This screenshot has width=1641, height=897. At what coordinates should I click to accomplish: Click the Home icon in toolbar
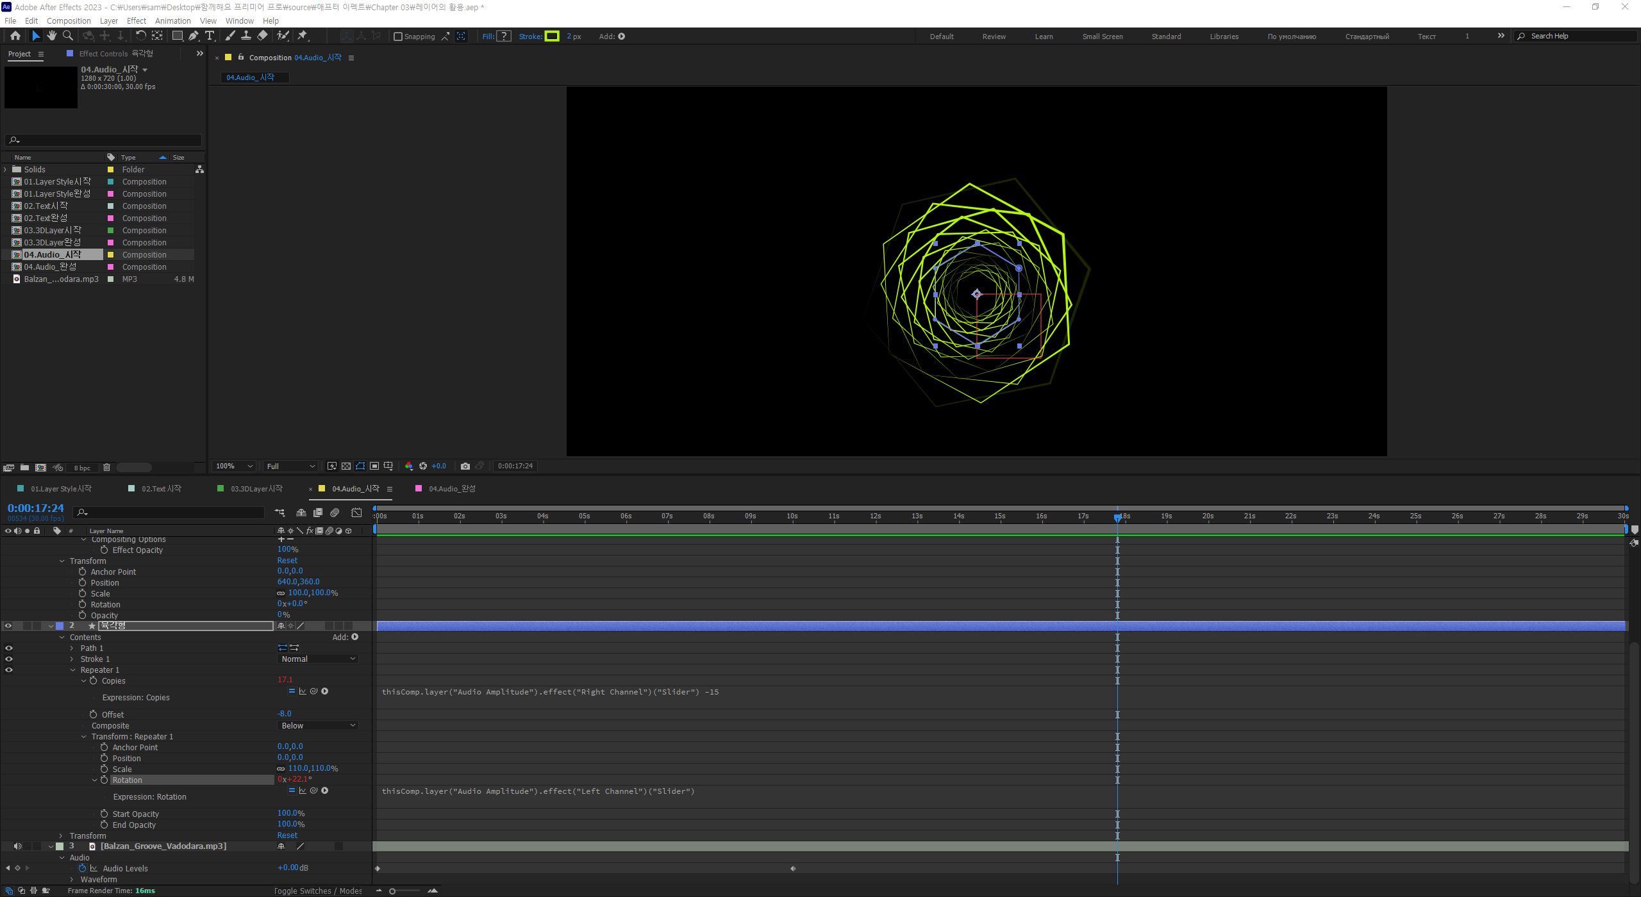15,36
